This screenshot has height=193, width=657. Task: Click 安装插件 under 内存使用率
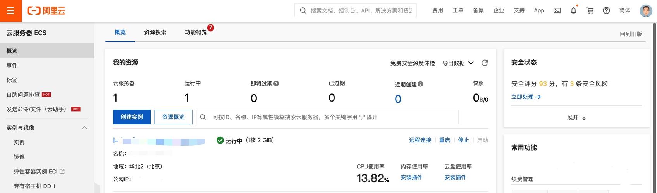pos(411,177)
